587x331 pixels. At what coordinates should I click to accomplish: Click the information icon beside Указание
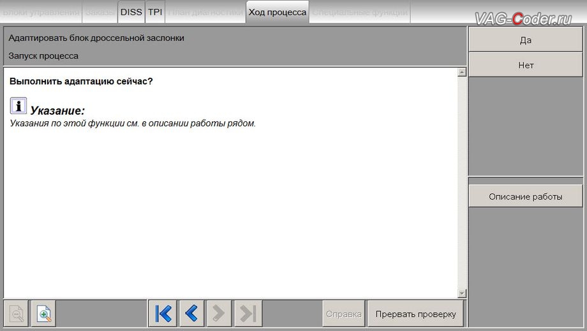18,106
